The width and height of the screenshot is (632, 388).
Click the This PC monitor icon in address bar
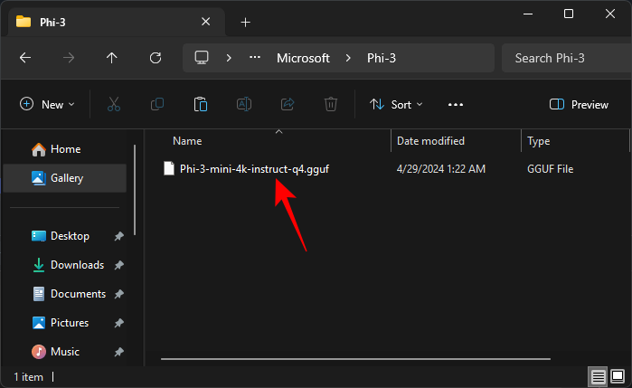coord(202,58)
